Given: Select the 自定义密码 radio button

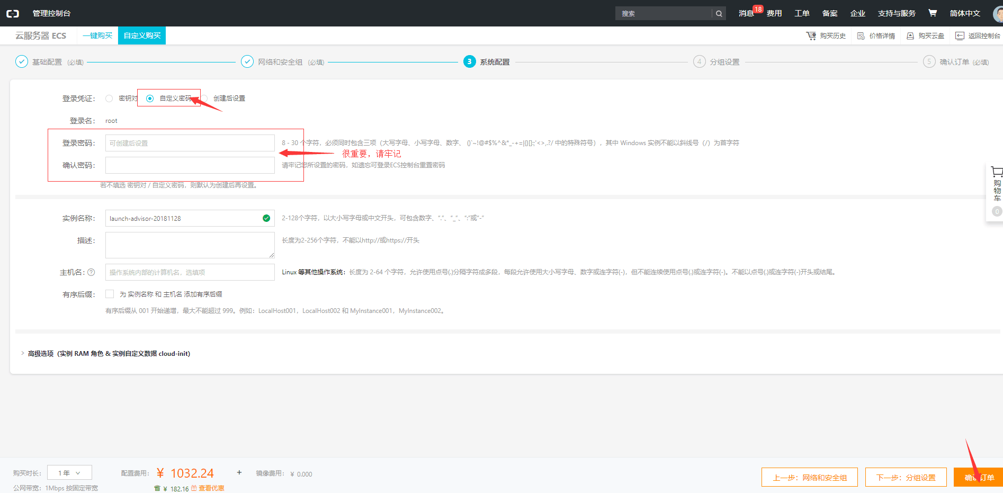Looking at the screenshot, I should pyautogui.click(x=150, y=98).
